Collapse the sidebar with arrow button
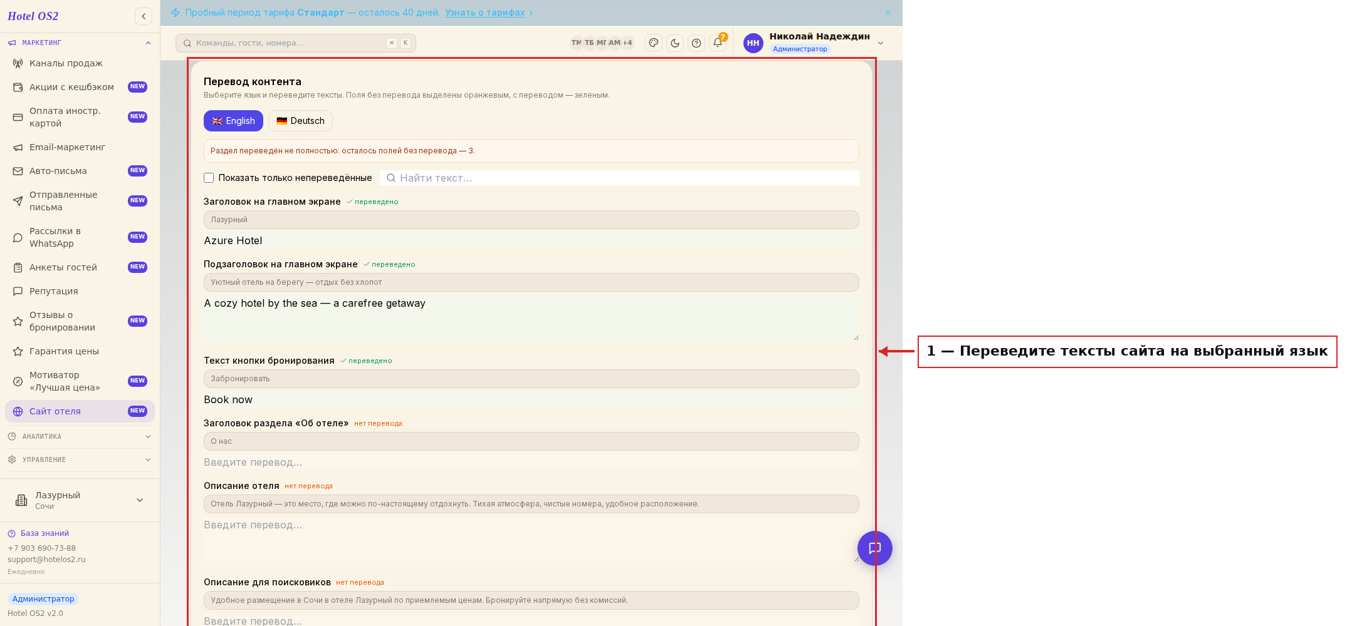 coord(144,16)
